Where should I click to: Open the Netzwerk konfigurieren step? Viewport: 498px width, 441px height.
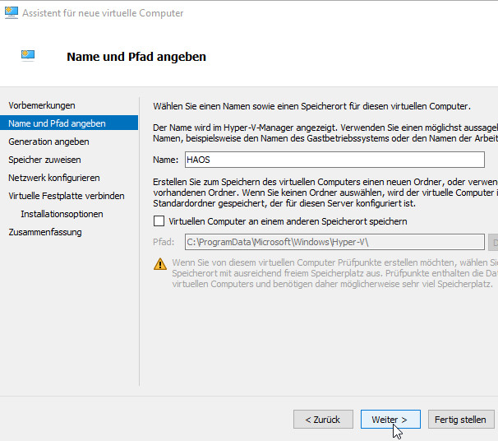pyautogui.click(x=54, y=178)
